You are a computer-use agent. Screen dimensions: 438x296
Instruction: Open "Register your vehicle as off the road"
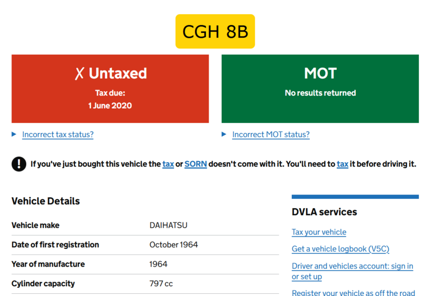tap(353, 292)
